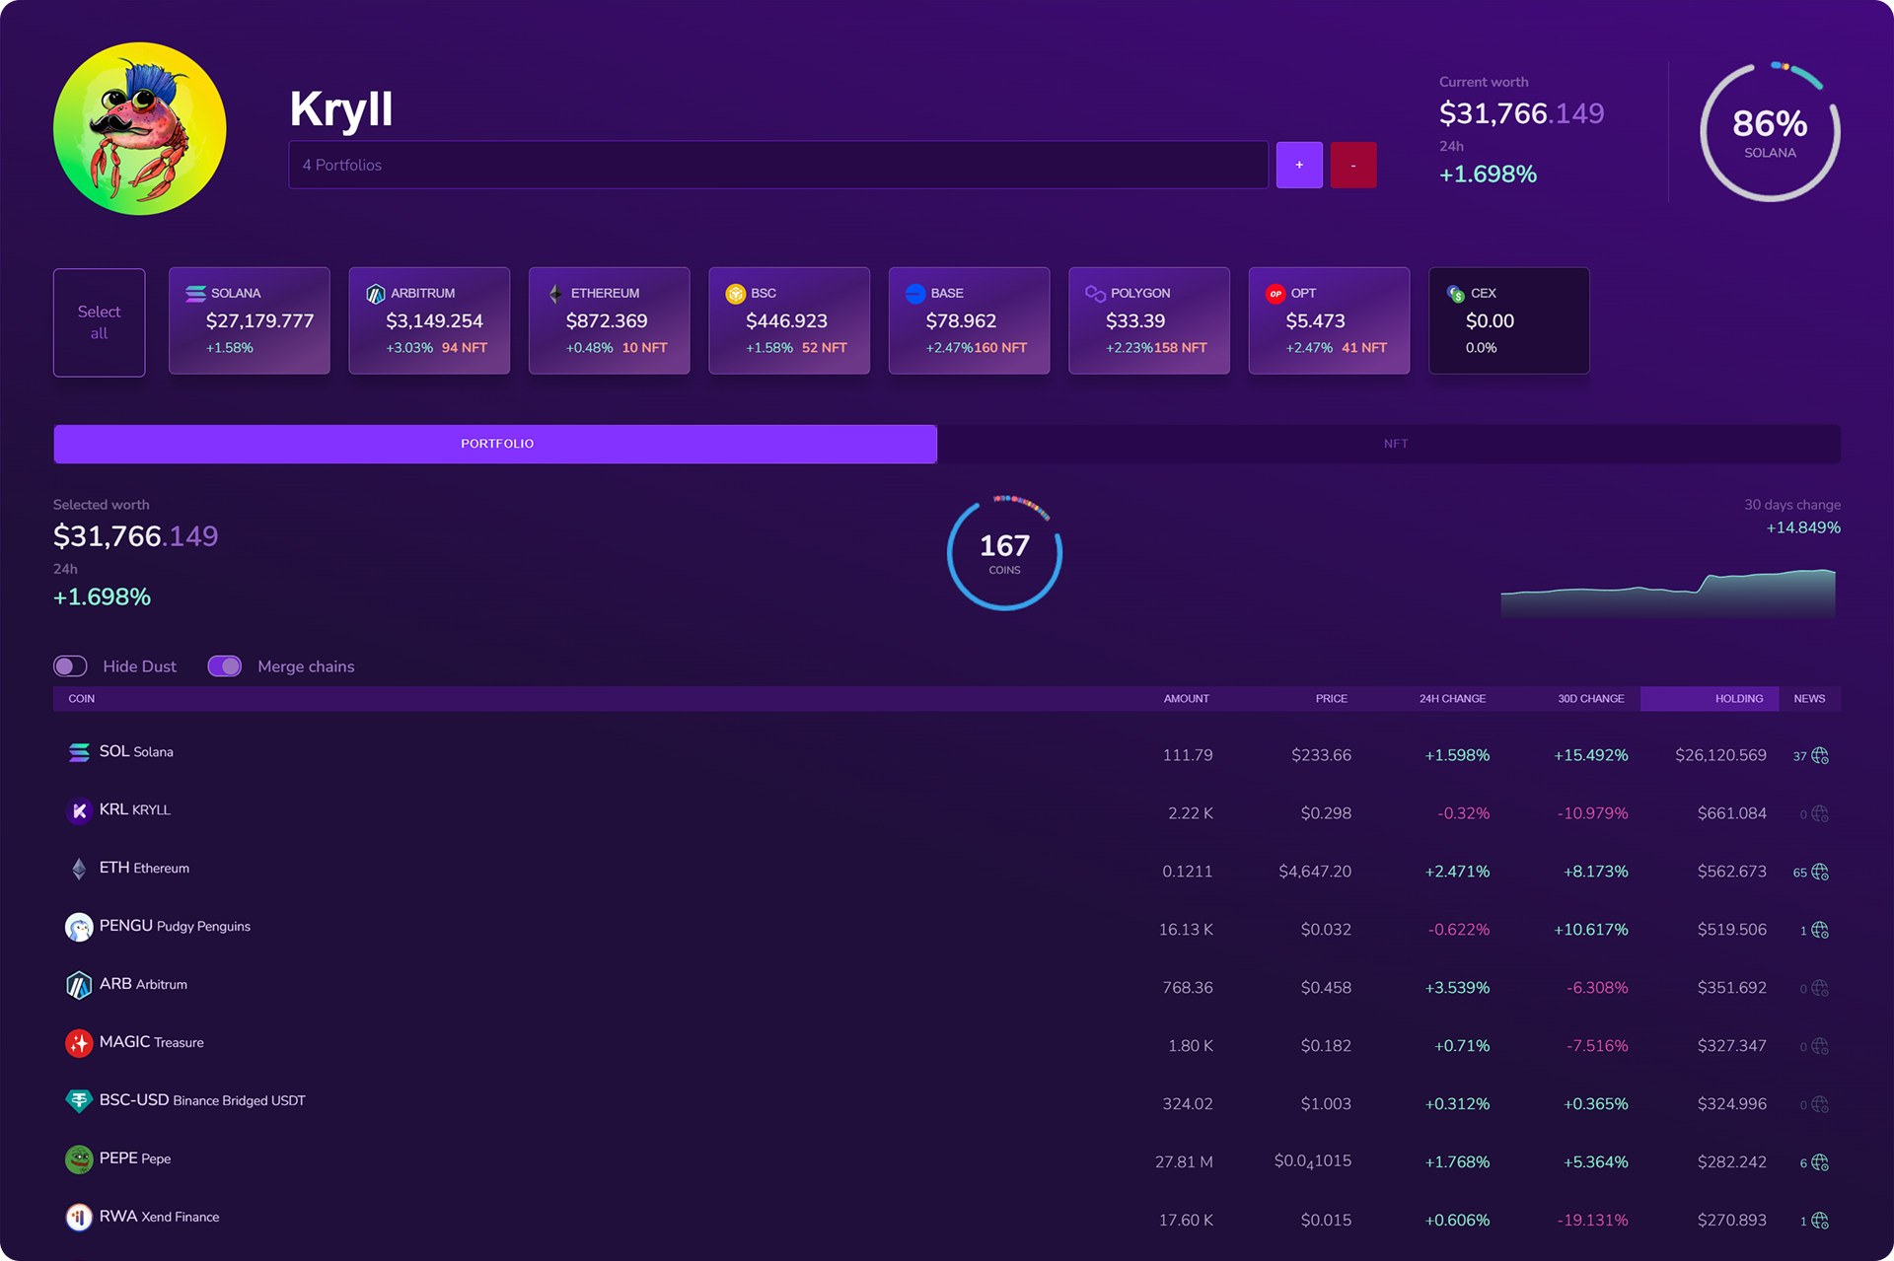Image resolution: width=1894 pixels, height=1261 pixels.
Task: Switch to the NFT tab
Action: click(1395, 444)
